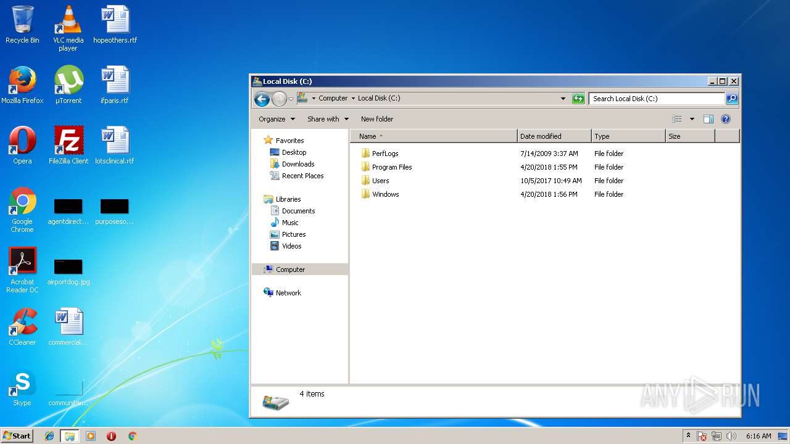790x444 pixels.
Task: Launch CCleaner desktop shortcut
Action: tap(22, 327)
